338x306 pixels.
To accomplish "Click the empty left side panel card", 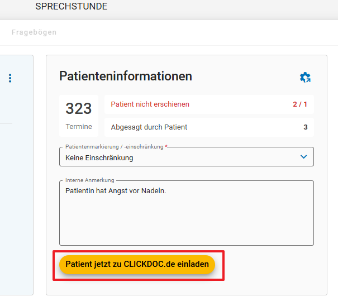I will click(x=16, y=195).
